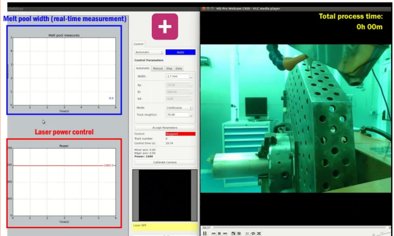
Task: Click the VLC playback seek bar
Action: pos(292,228)
